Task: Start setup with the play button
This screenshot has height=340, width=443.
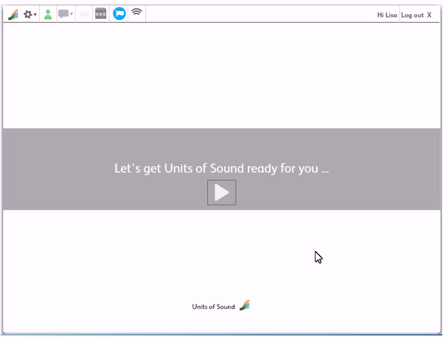Action: click(221, 193)
